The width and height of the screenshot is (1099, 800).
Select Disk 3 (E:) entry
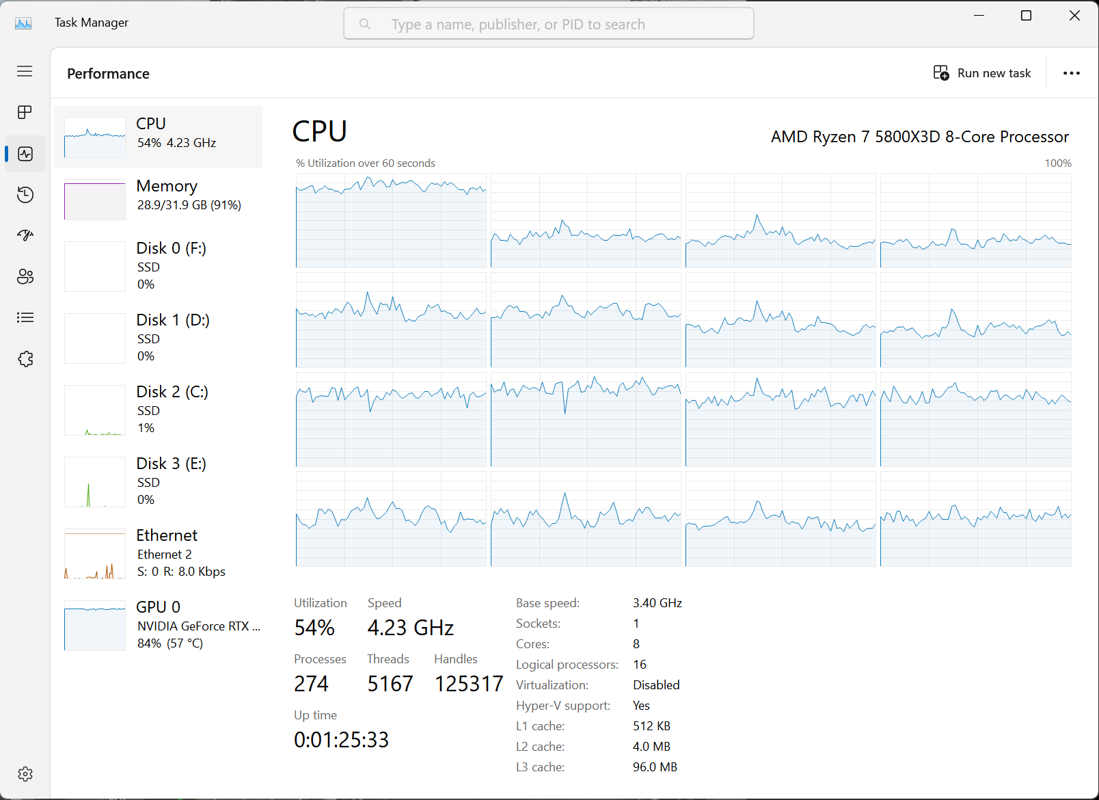158,482
